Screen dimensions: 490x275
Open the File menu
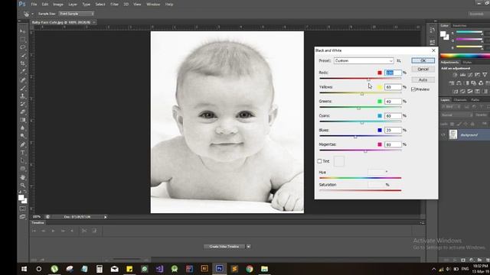(x=34, y=5)
